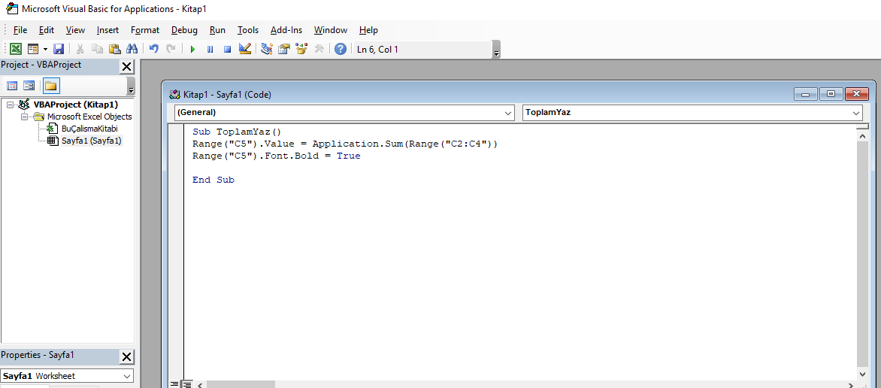This screenshot has height=388, width=881.
Task: Collapse the VBAProject (Kitap1) tree node
Action: point(10,105)
